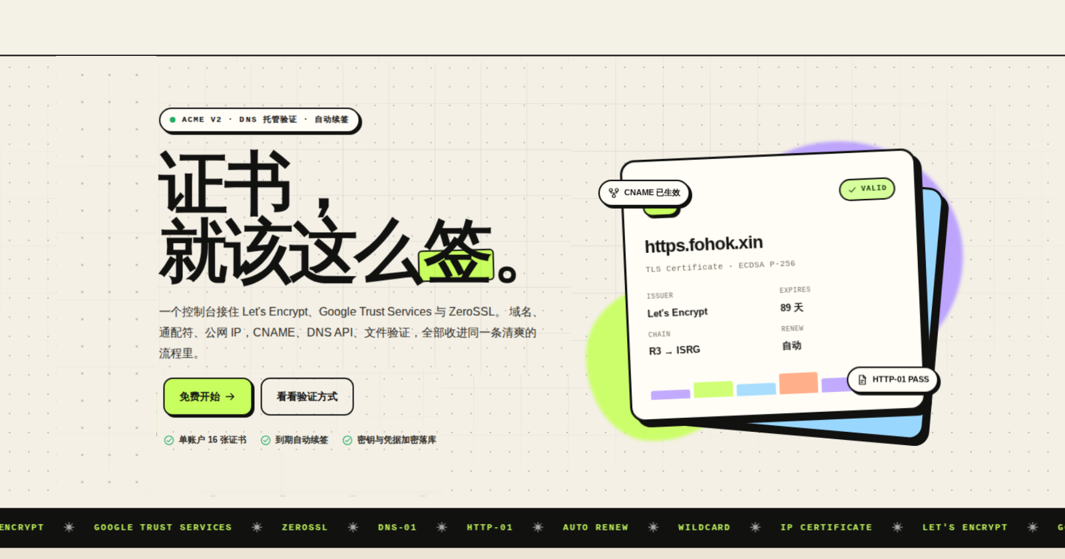
Task: Click the RENEW label on the certificate card
Action: point(792,329)
